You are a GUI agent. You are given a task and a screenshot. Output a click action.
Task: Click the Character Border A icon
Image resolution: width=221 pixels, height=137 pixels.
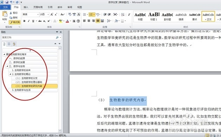79,14
